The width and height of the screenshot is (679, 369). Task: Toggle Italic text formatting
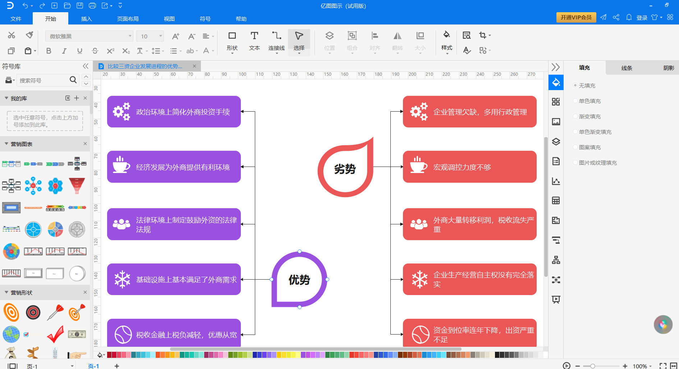pos(64,51)
